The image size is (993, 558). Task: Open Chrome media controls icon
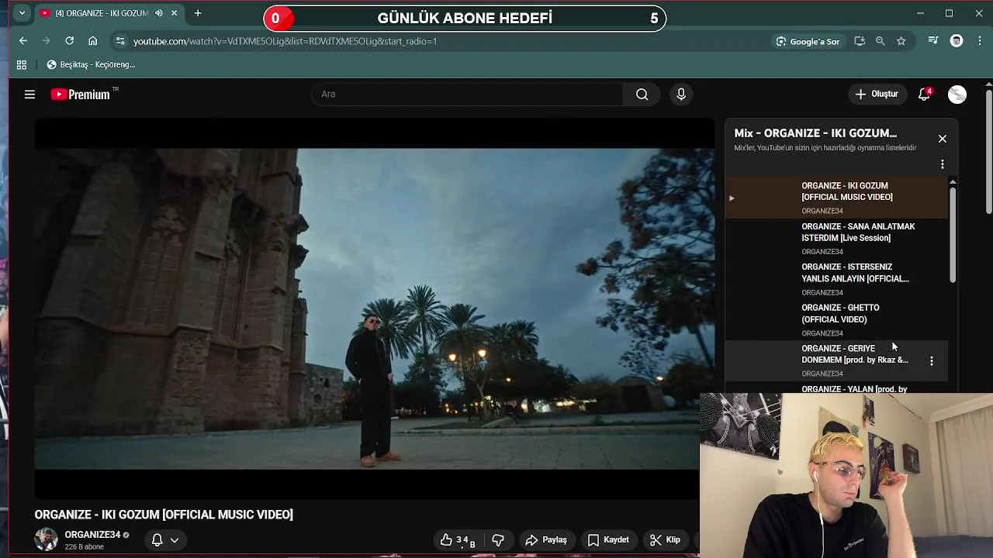pyautogui.click(x=933, y=41)
